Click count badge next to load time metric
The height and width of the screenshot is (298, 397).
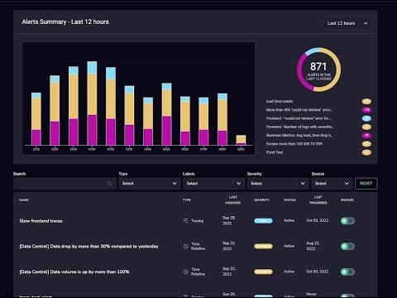[x=366, y=101]
